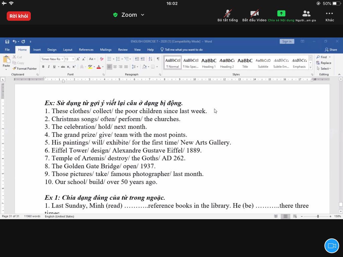
Task: Toggle Superscript formatting
Action: (x=74, y=67)
